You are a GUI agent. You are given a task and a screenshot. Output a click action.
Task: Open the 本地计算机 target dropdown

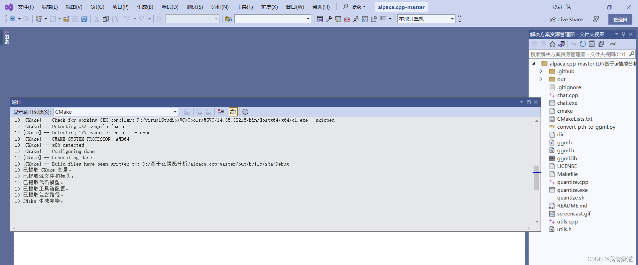click(426, 19)
